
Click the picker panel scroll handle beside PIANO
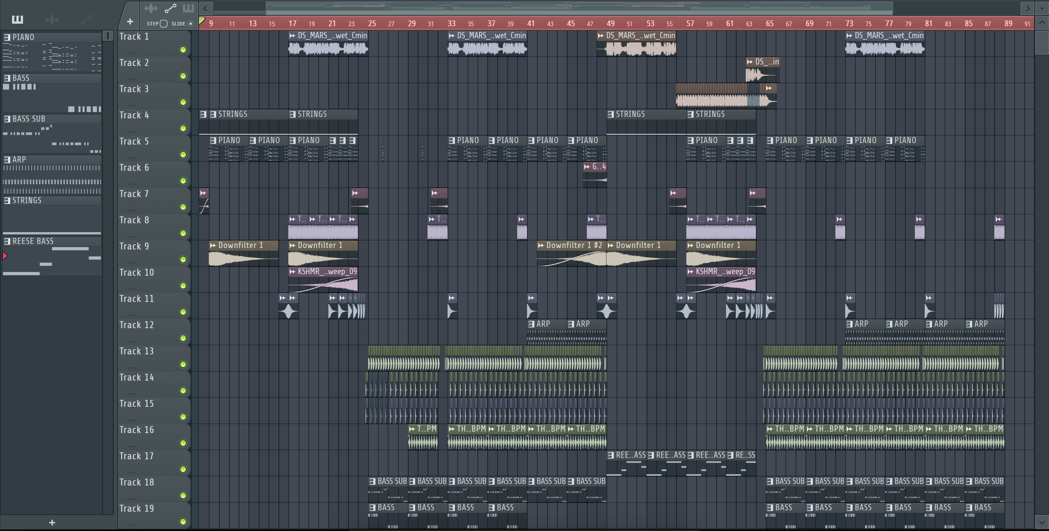pos(108,36)
